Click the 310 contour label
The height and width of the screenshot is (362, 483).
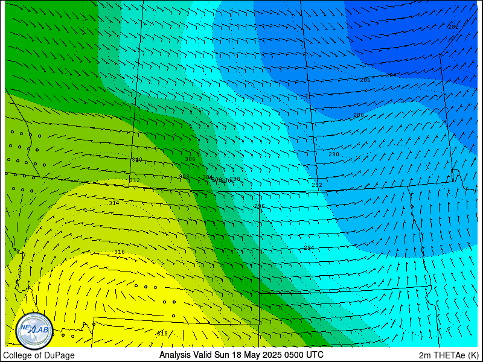[137, 160]
